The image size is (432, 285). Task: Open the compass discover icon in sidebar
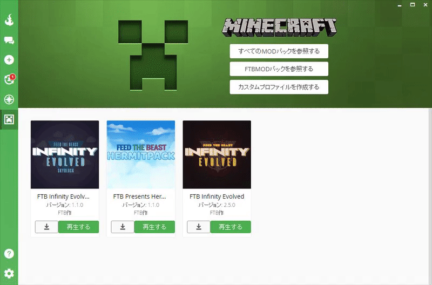(x=9, y=99)
